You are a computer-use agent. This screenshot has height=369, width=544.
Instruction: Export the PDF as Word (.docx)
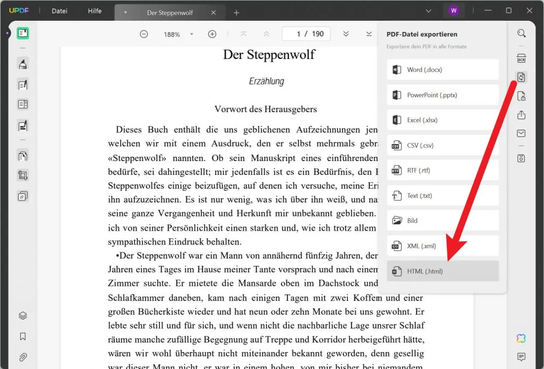click(443, 69)
